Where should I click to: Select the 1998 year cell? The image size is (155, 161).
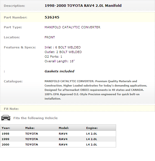[x=5, y=134]
